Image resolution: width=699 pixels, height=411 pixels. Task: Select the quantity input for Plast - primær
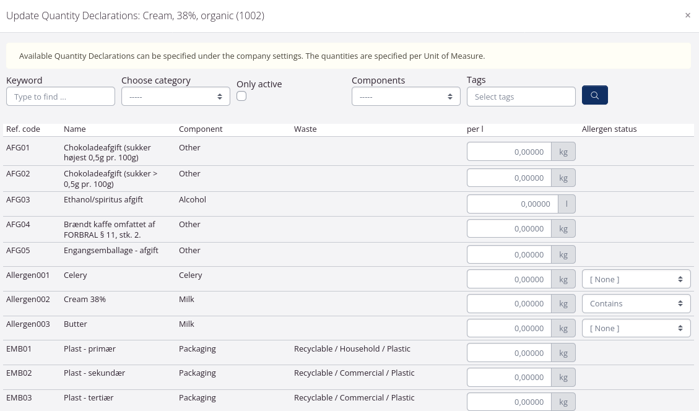click(x=509, y=352)
